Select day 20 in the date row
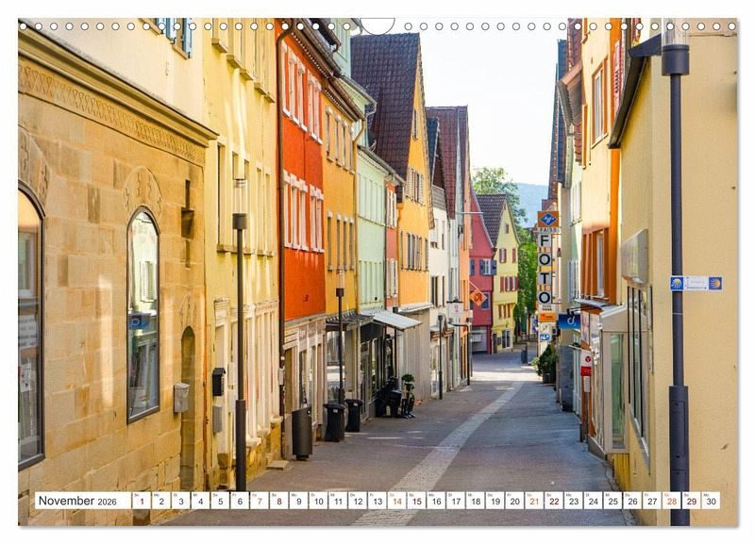The image size is (755, 544). (x=515, y=501)
